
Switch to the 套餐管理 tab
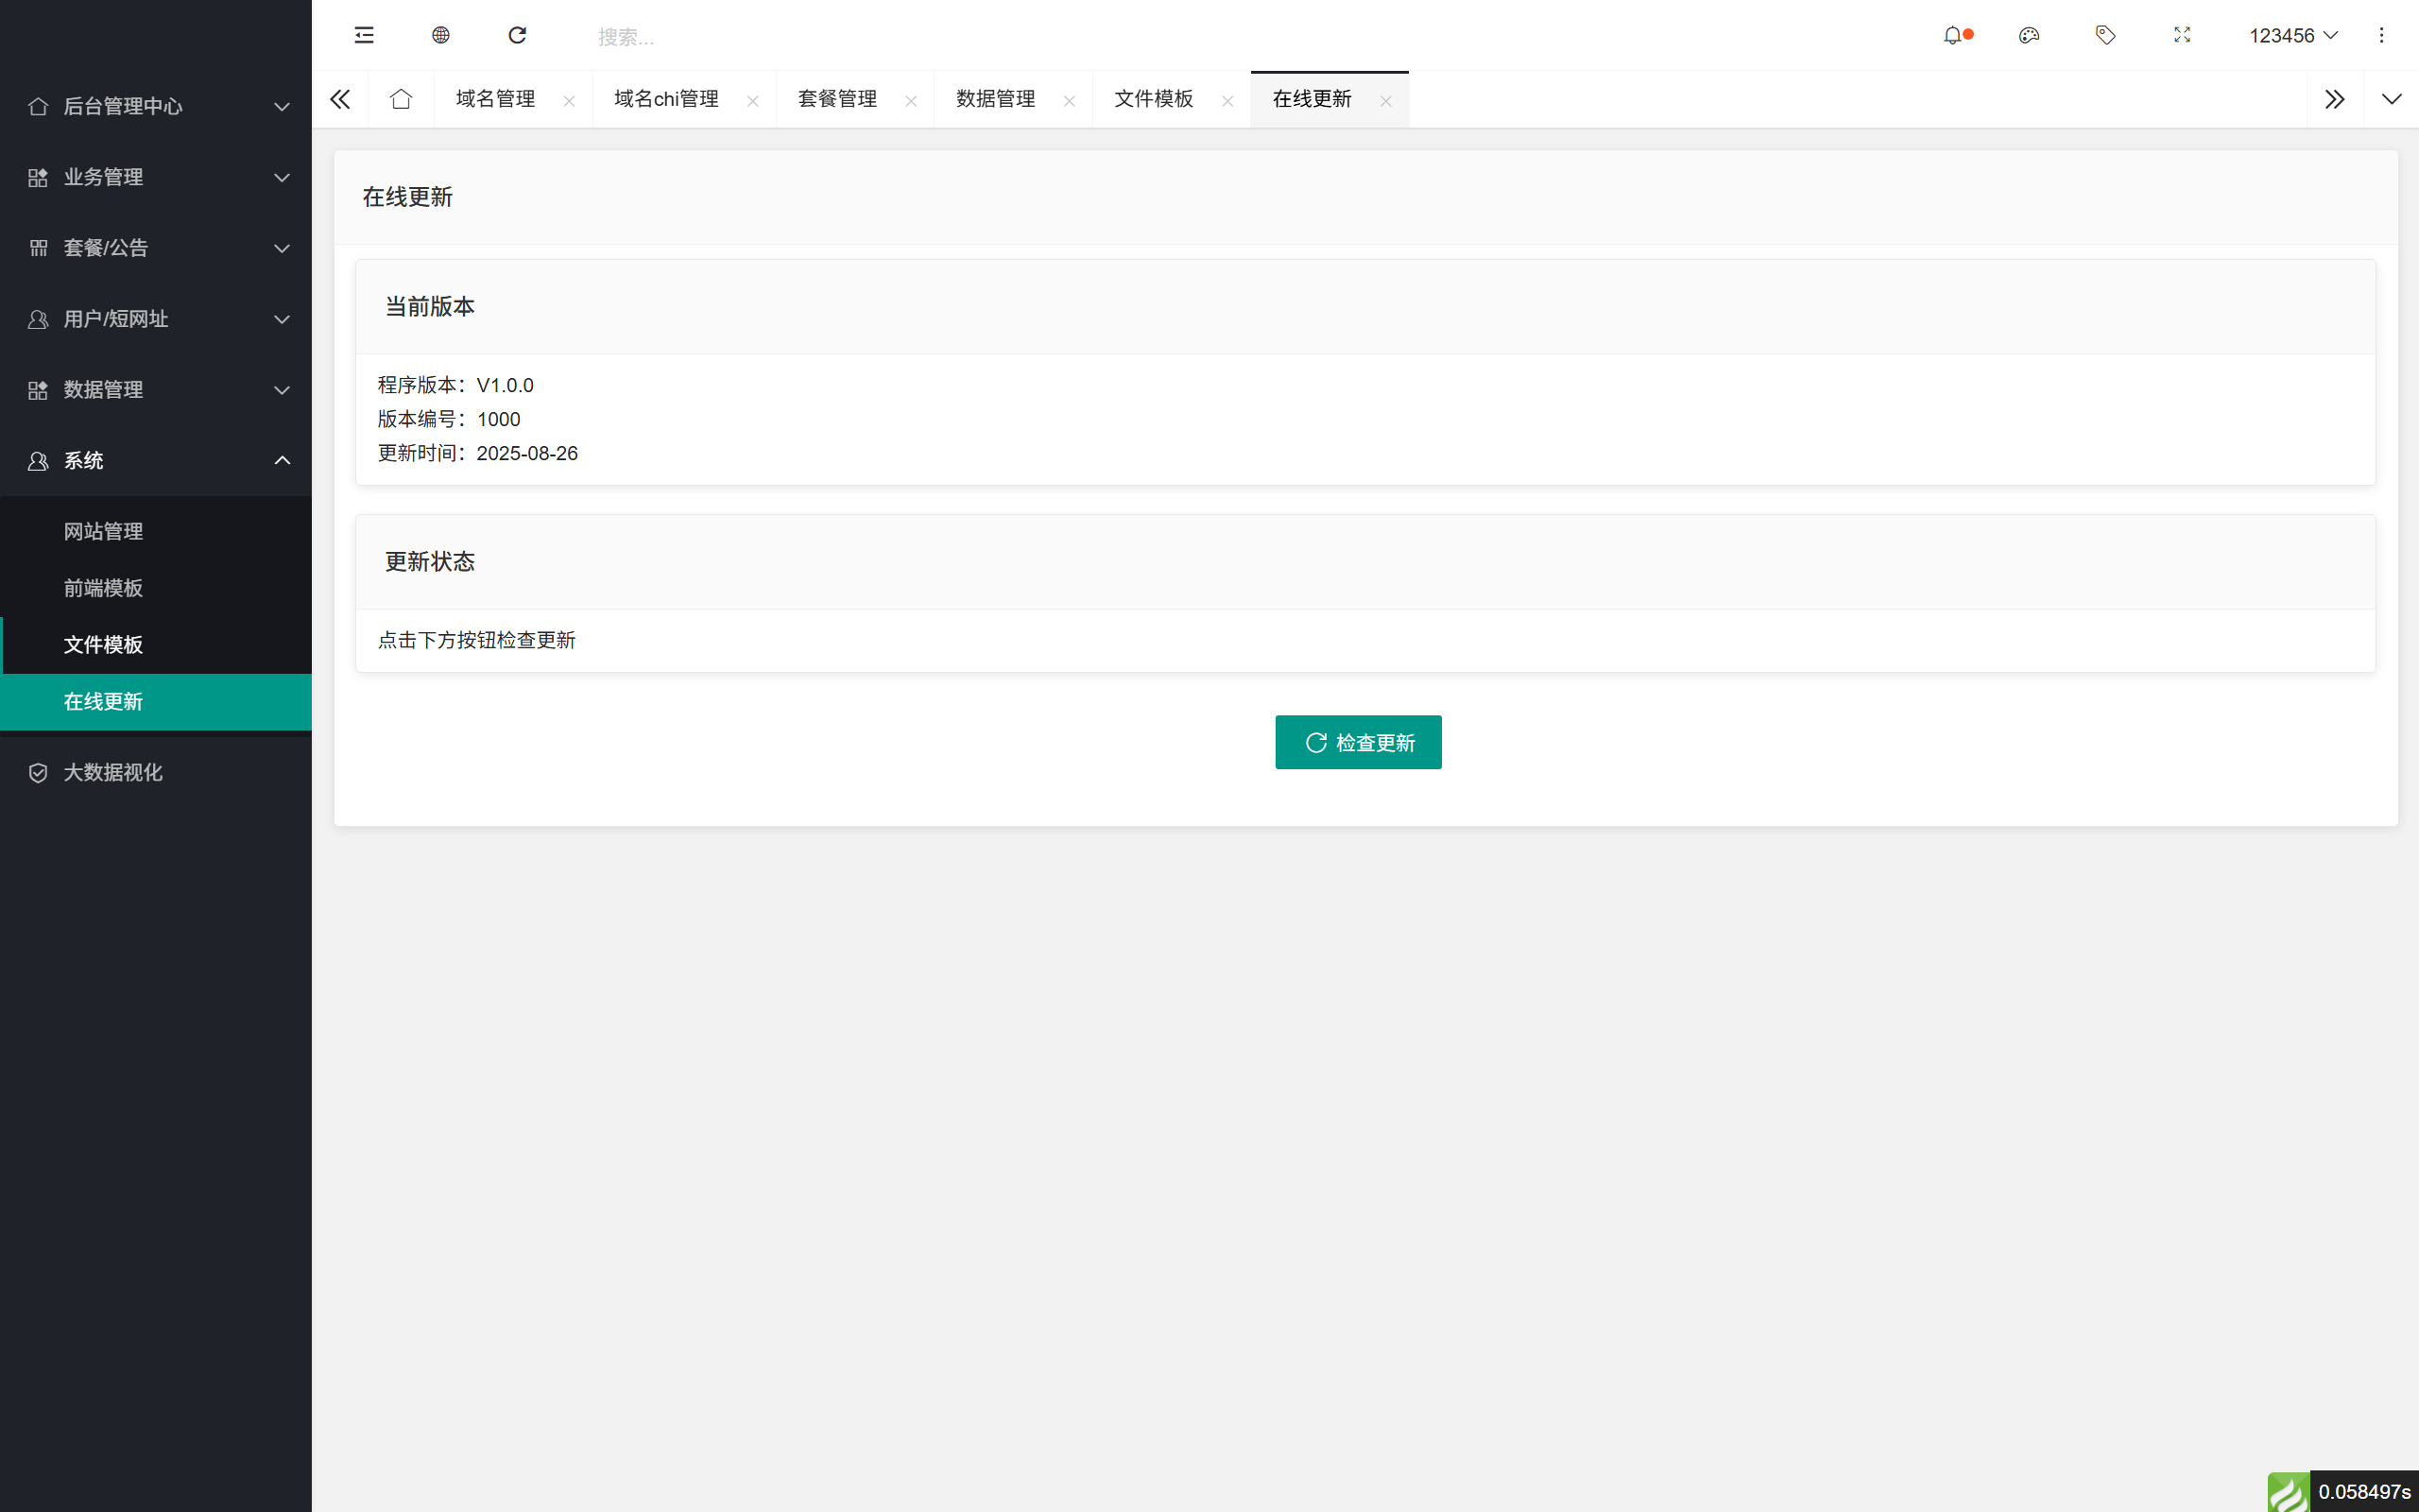[837, 99]
